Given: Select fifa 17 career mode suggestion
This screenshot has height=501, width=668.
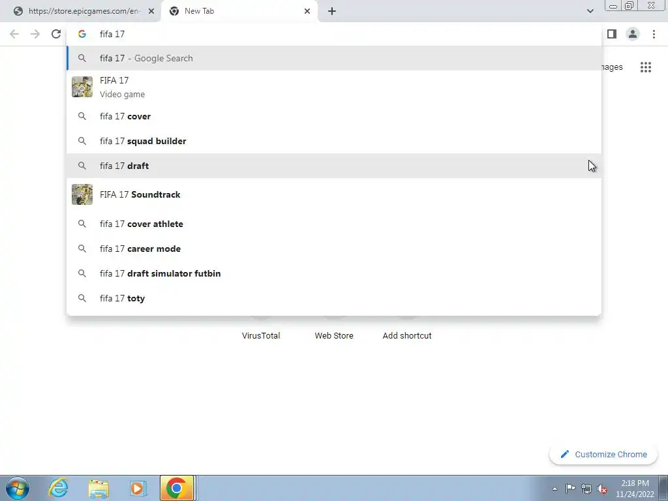Looking at the screenshot, I should click(x=334, y=249).
